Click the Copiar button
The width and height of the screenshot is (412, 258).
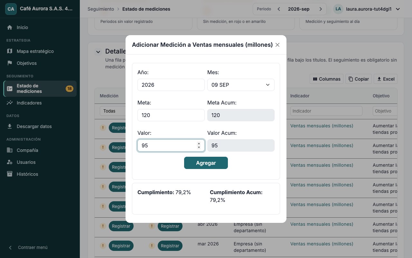pos(359,79)
